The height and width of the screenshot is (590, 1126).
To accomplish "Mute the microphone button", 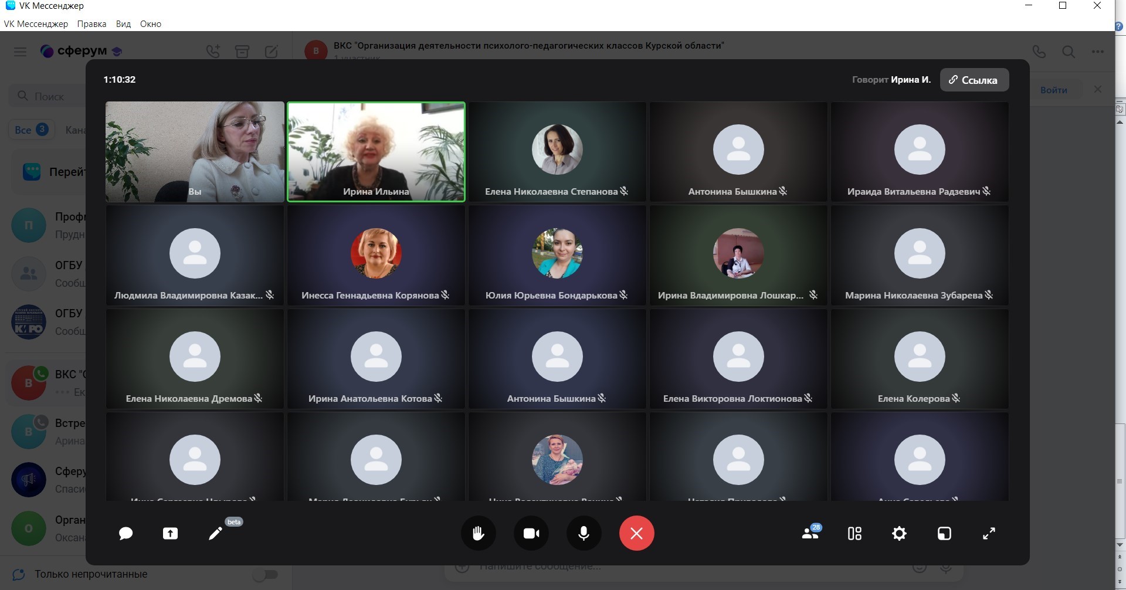I will (x=584, y=533).
